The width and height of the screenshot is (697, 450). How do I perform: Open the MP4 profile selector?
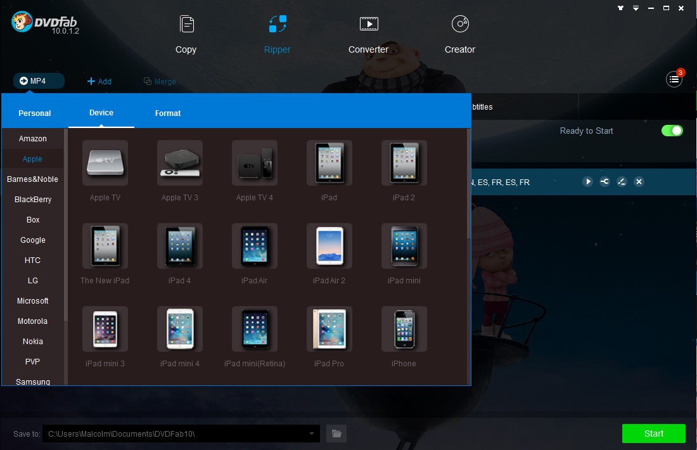39,81
